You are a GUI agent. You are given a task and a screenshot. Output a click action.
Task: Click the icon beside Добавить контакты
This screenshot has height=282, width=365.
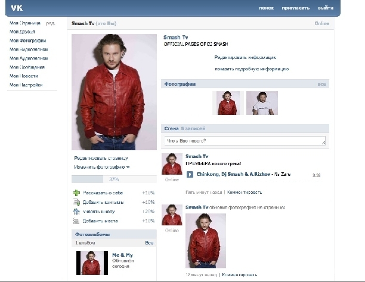[x=76, y=202]
